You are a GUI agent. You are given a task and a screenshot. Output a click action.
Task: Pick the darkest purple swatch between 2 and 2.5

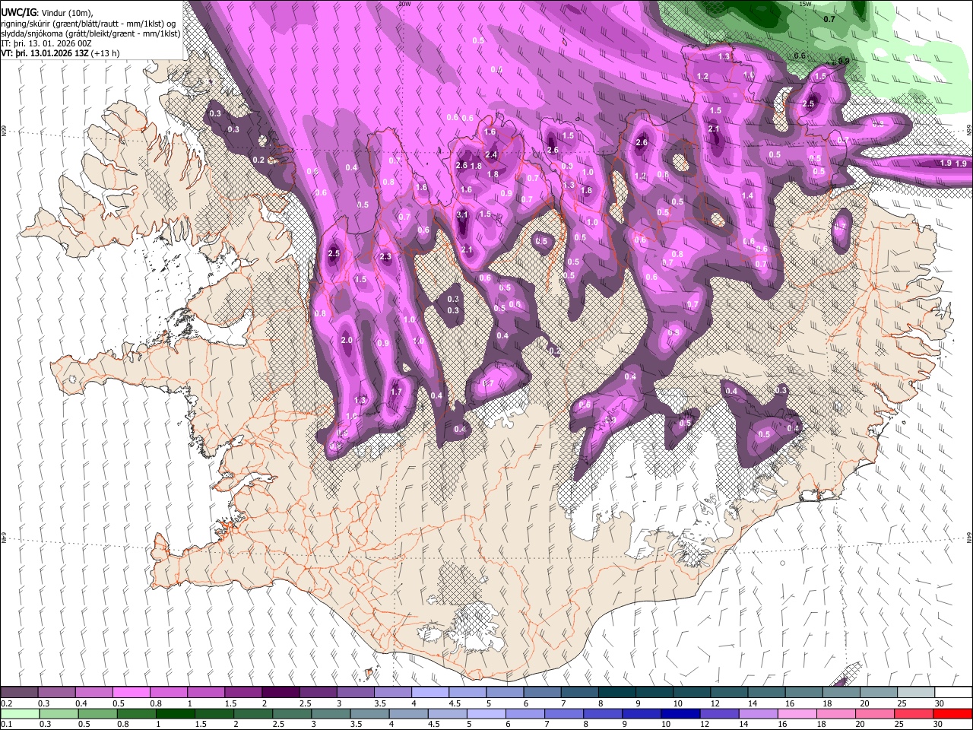[280, 693]
